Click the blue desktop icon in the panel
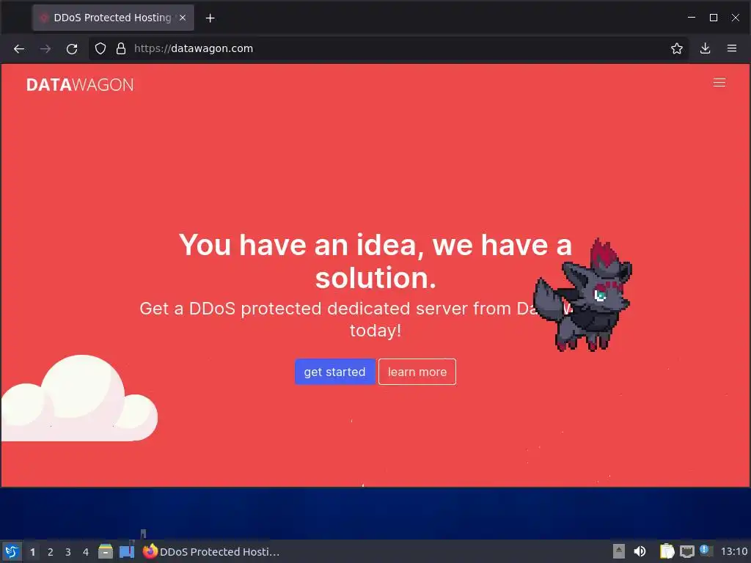 [127, 551]
